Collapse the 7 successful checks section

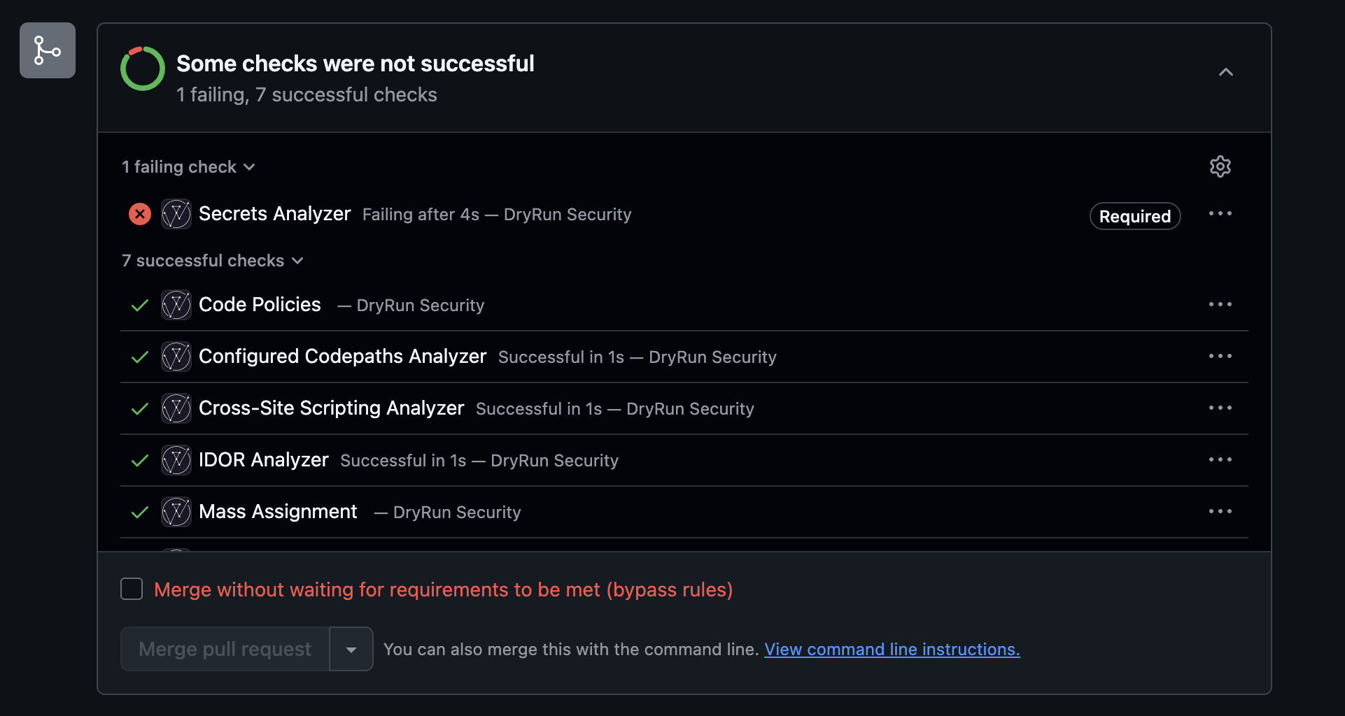pyautogui.click(x=298, y=260)
